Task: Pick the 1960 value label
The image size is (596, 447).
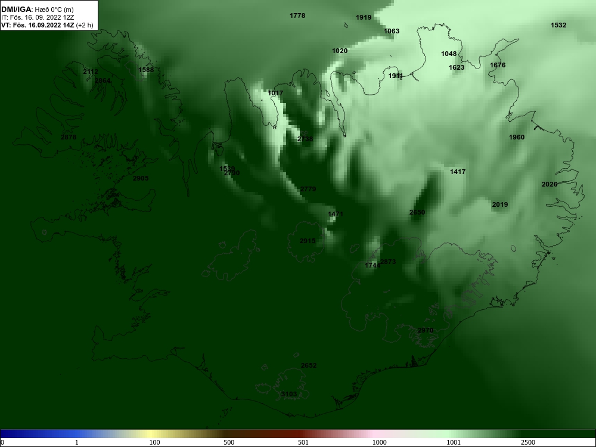Action: click(x=517, y=137)
